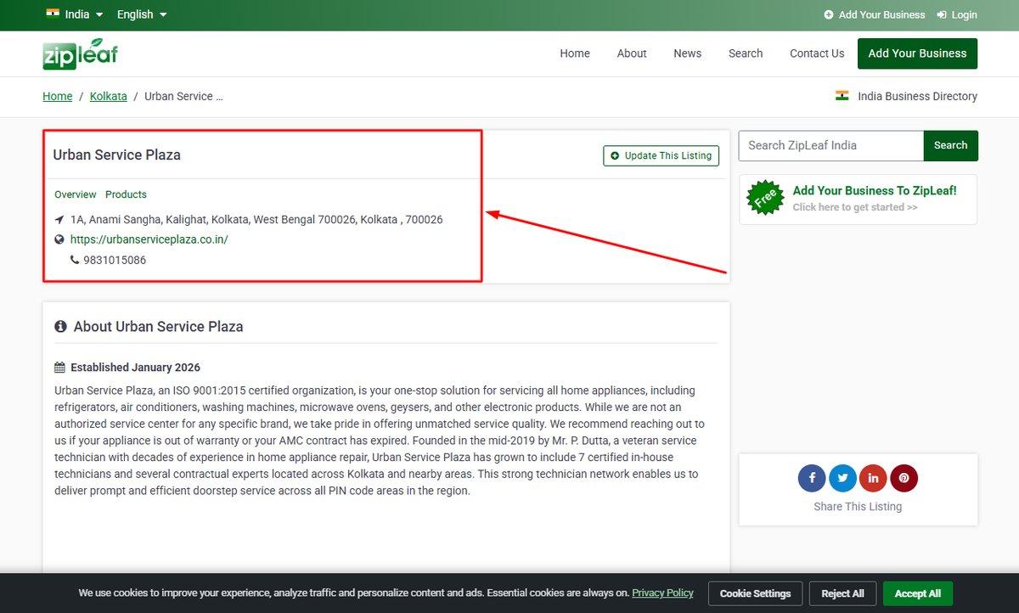Click the phone icon beside 9831015086
1019x613 pixels.
click(75, 260)
